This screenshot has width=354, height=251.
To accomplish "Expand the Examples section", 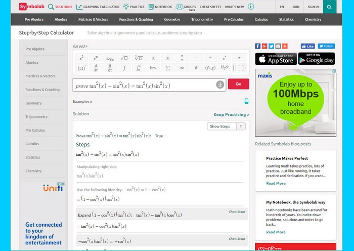I will [x=82, y=101].
